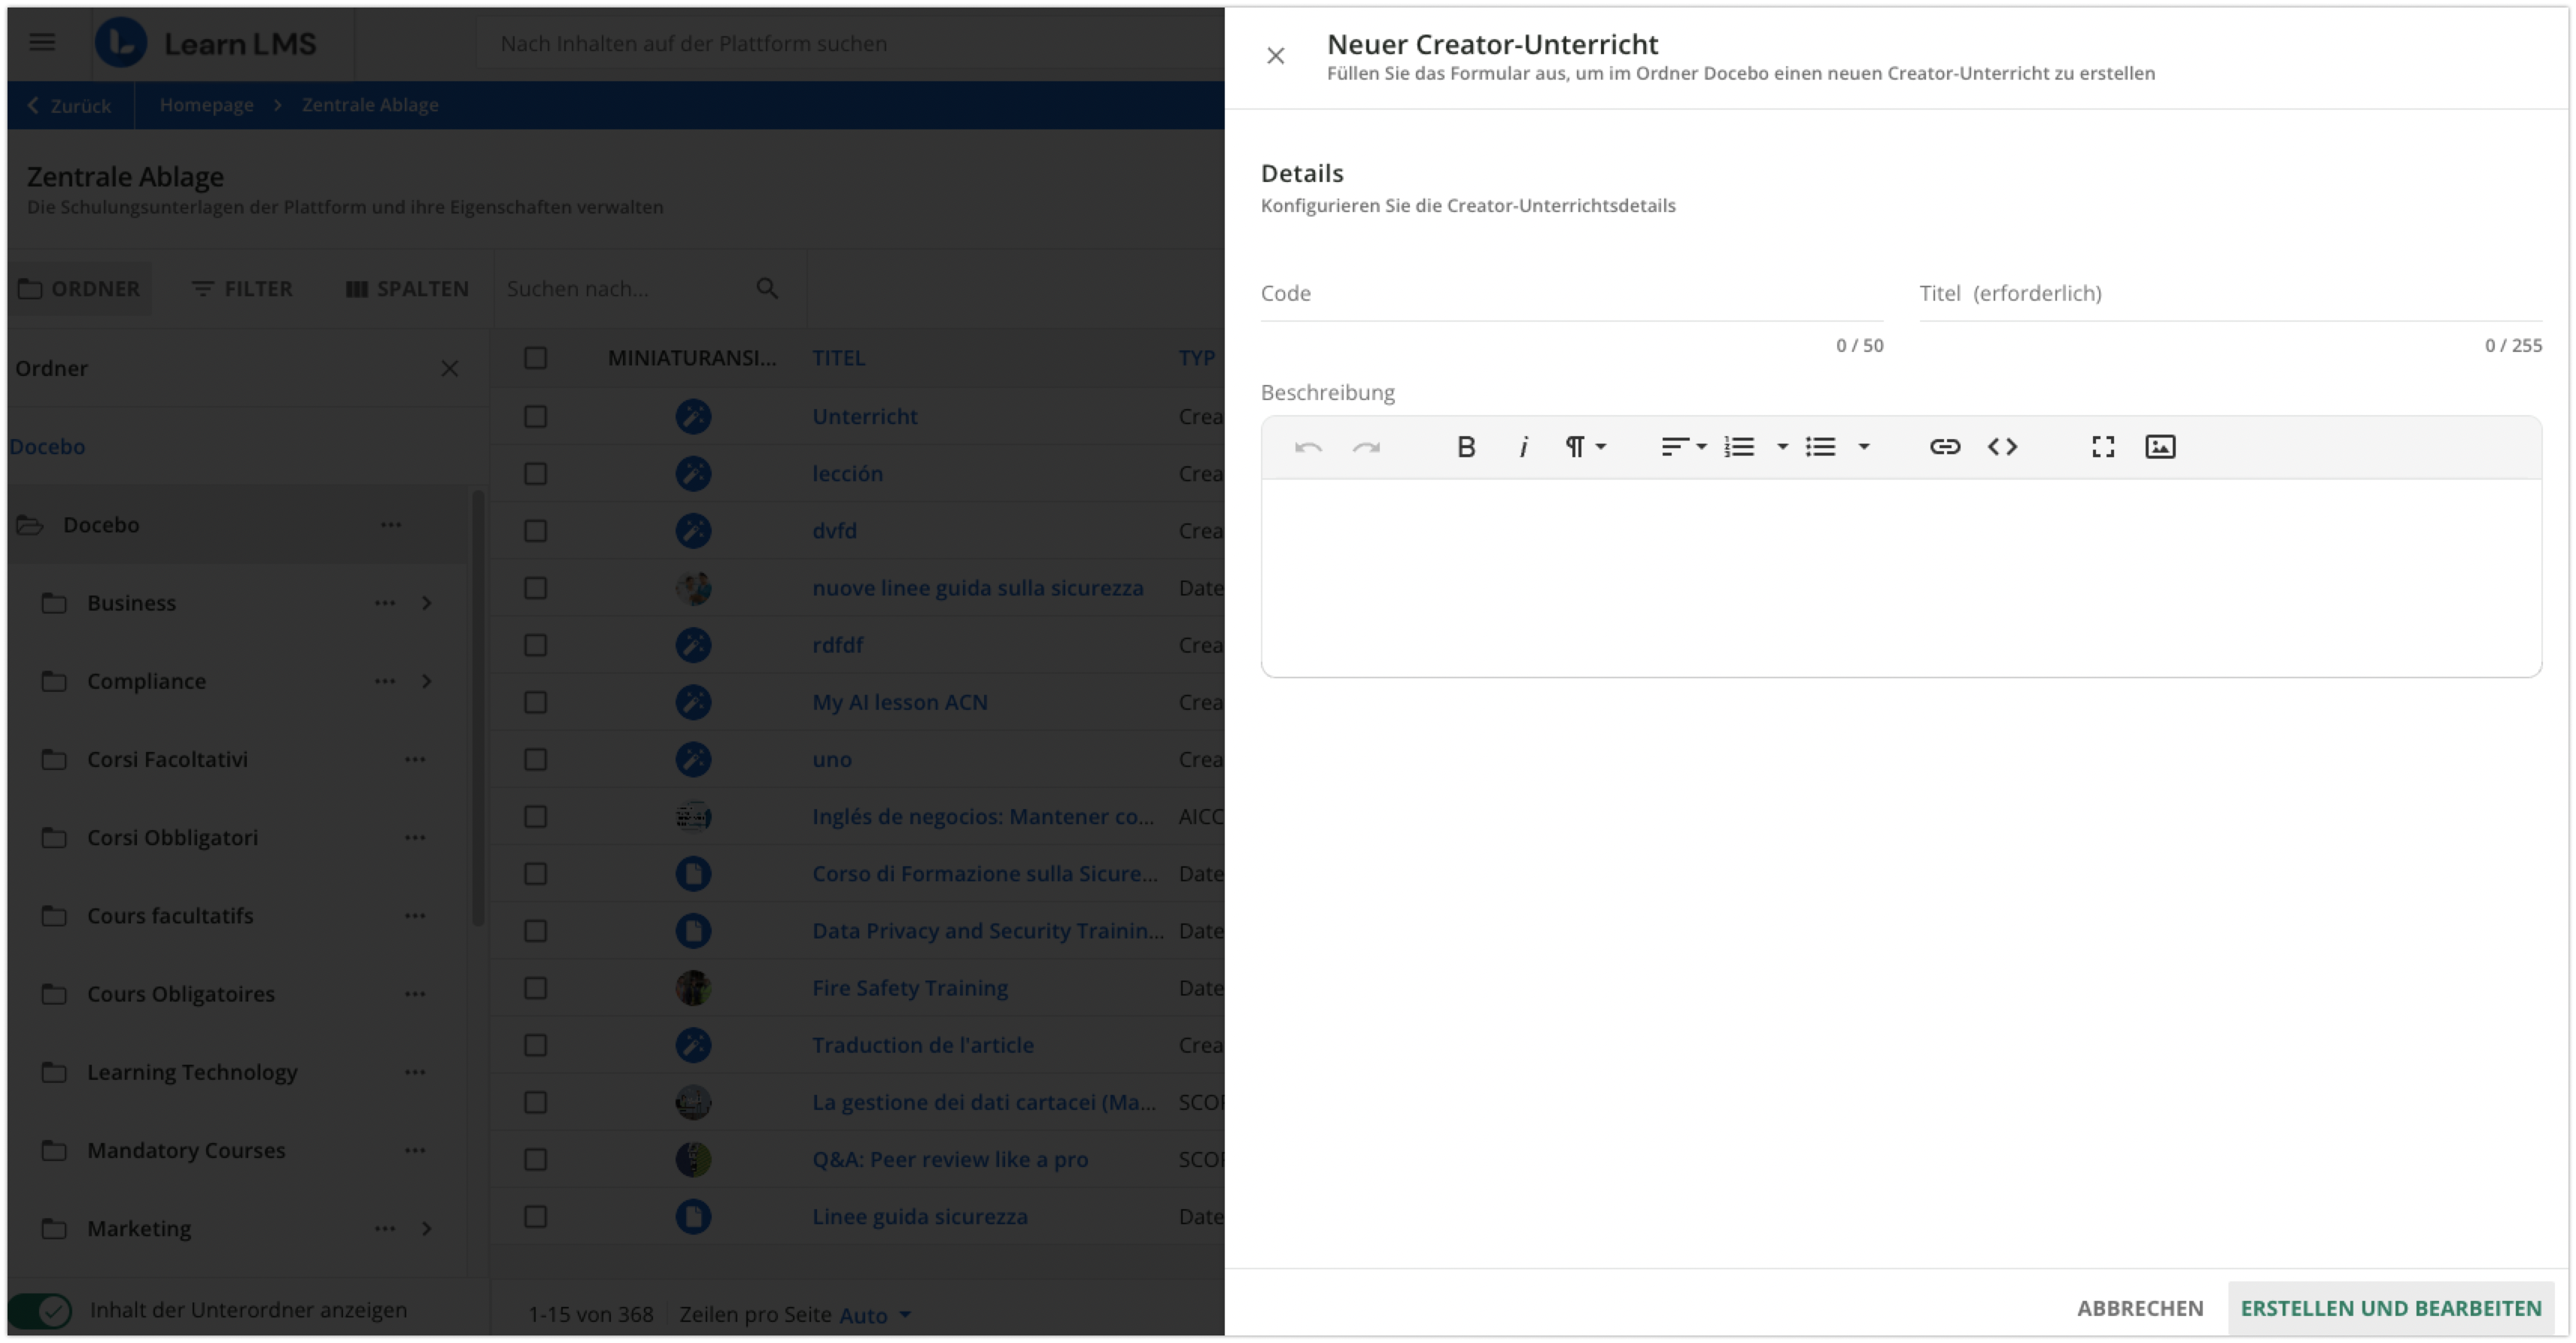The image size is (2576, 1343).
Task: Open the text alignment dropdown
Action: pyautogui.click(x=1684, y=447)
